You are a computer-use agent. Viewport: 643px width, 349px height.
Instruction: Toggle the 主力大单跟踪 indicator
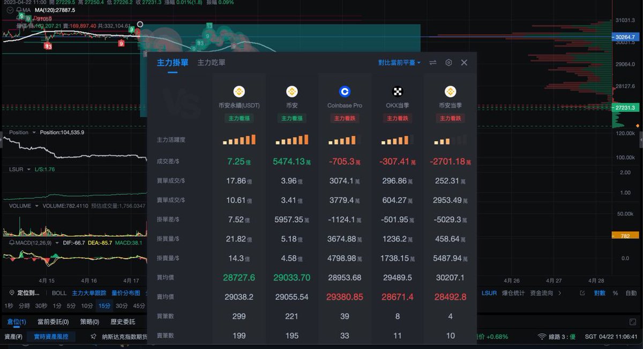[x=89, y=293]
